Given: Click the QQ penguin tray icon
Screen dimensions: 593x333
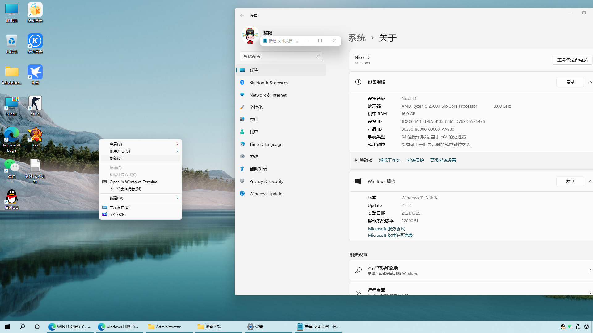Looking at the screenshot, I should tap(563, 327).
